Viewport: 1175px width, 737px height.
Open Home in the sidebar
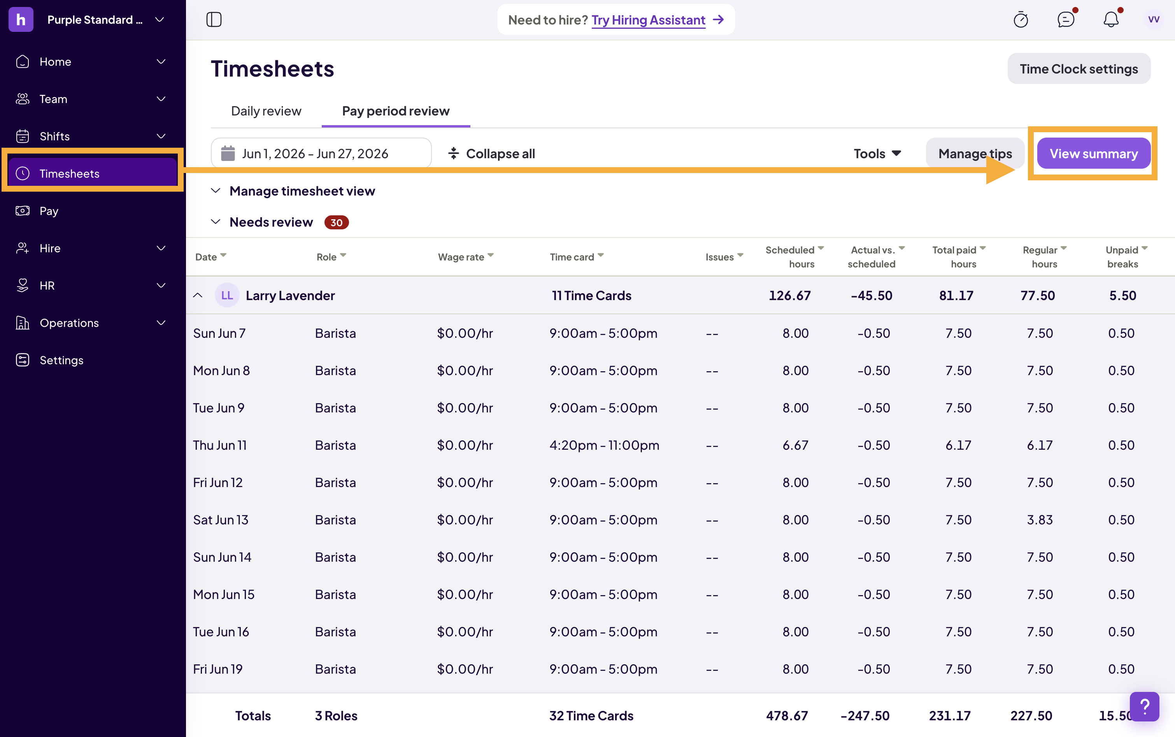pyautogui.click(x=93, y=62)
